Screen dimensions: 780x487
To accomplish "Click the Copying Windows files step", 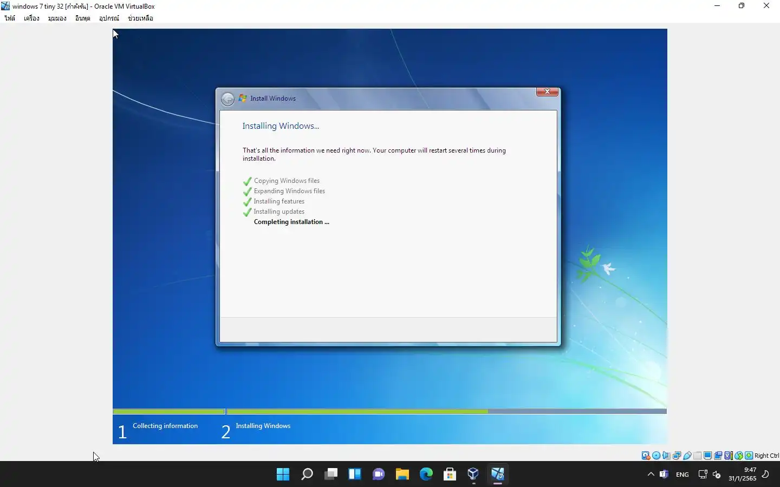I will [x=287, y=181].
